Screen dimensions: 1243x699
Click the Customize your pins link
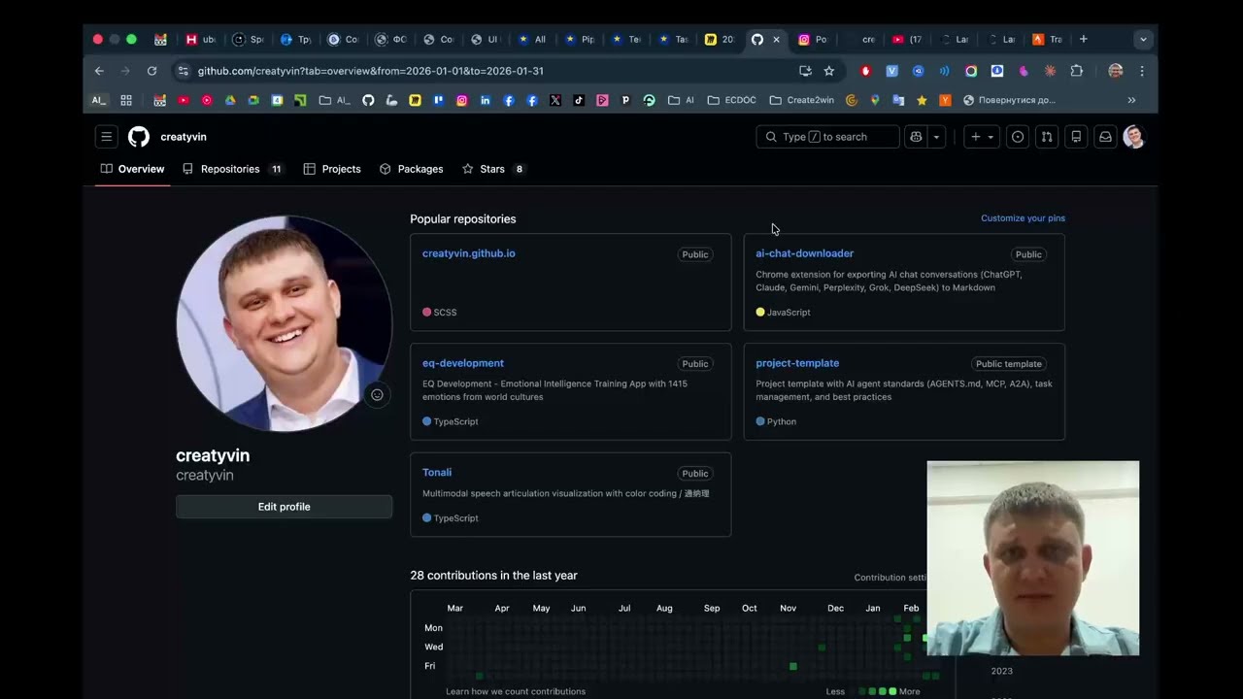[x=1023, y=218]
